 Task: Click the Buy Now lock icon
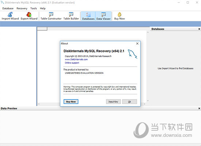(120, 16)
